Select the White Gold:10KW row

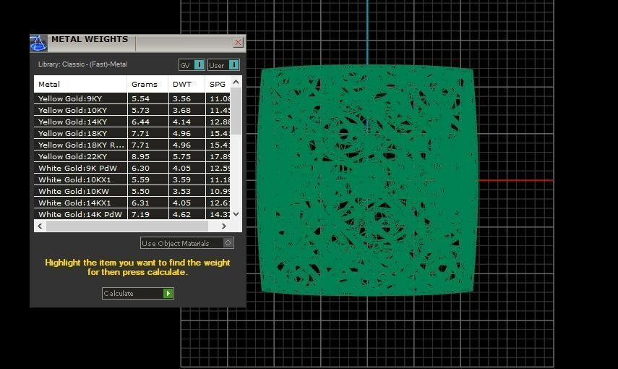(132, 191)
